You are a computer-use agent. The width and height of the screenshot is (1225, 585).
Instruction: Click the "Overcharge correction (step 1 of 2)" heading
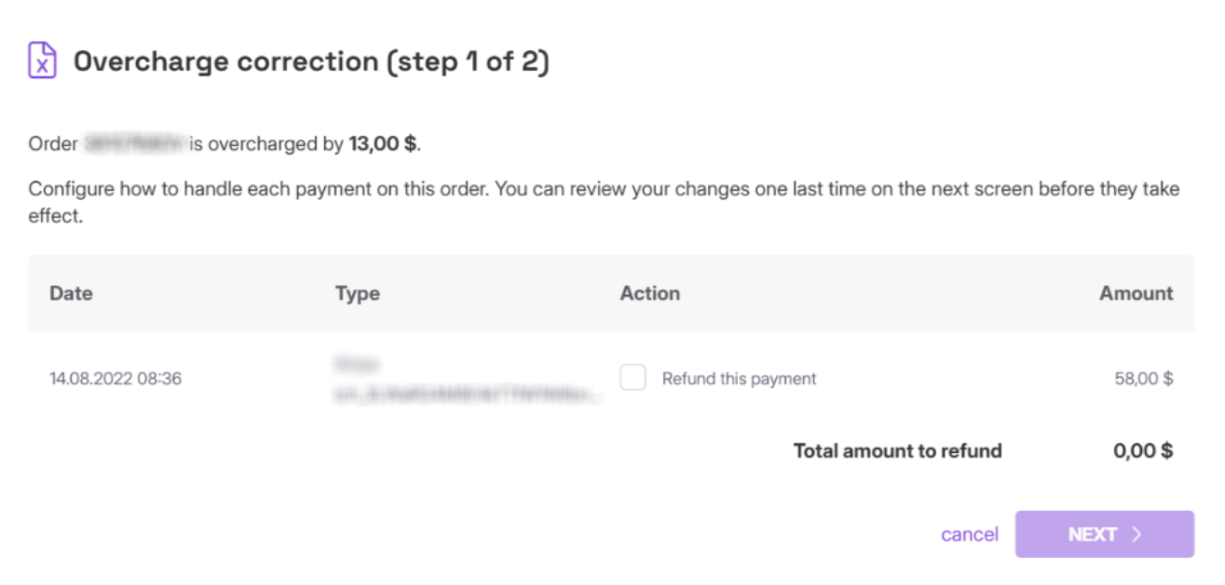[311, 61]
